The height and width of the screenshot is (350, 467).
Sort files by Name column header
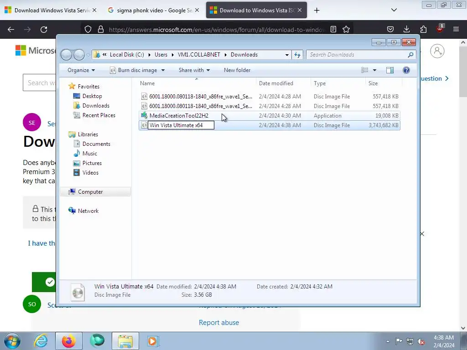(197, 83)
